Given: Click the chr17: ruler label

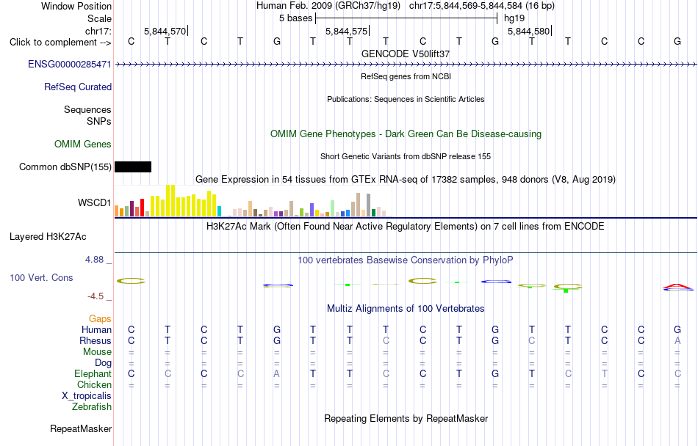Looking at the screenshot, I should pyautogui.click(x=98, y=31).
